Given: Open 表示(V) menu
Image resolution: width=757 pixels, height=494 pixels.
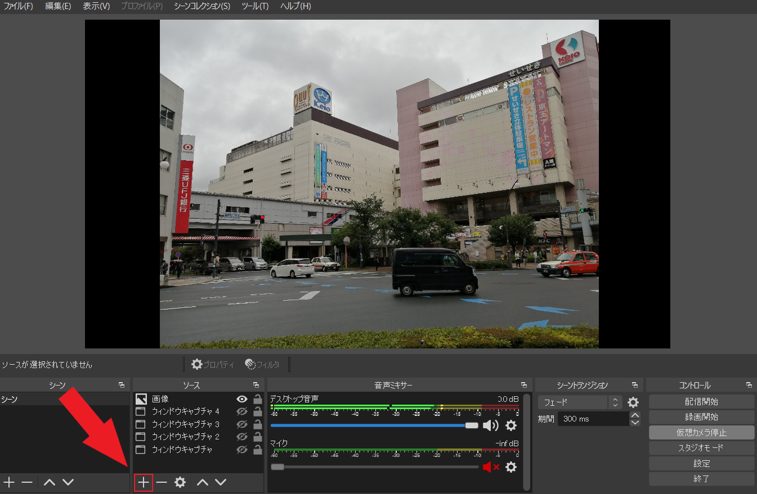Looking at the screenshot, I should coord(96,6).
